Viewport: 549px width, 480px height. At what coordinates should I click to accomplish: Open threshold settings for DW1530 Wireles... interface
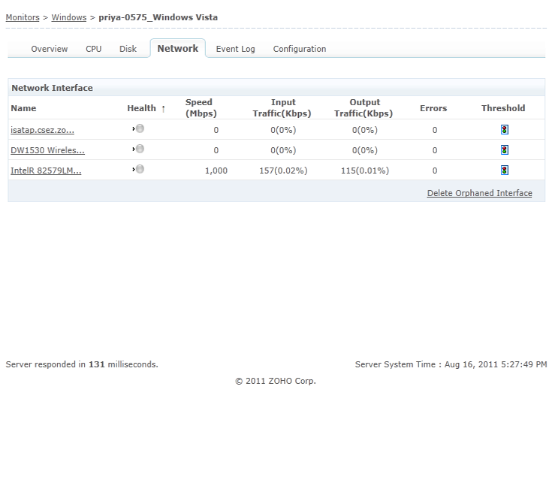tap(504, 150)
